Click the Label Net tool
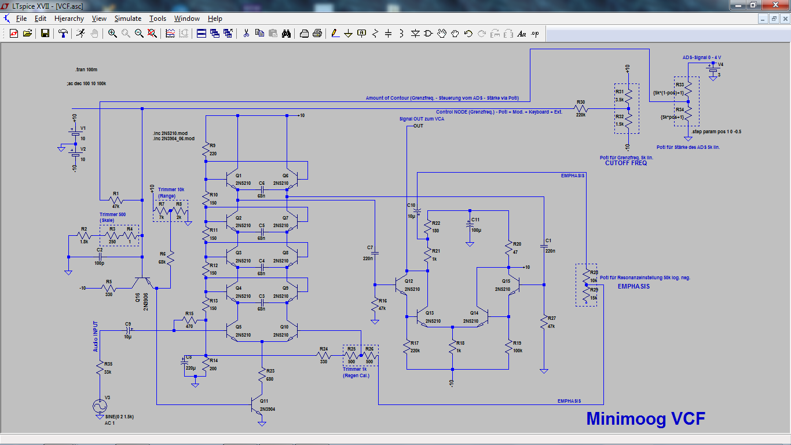 pyautogui.click(x=362, y=34)
